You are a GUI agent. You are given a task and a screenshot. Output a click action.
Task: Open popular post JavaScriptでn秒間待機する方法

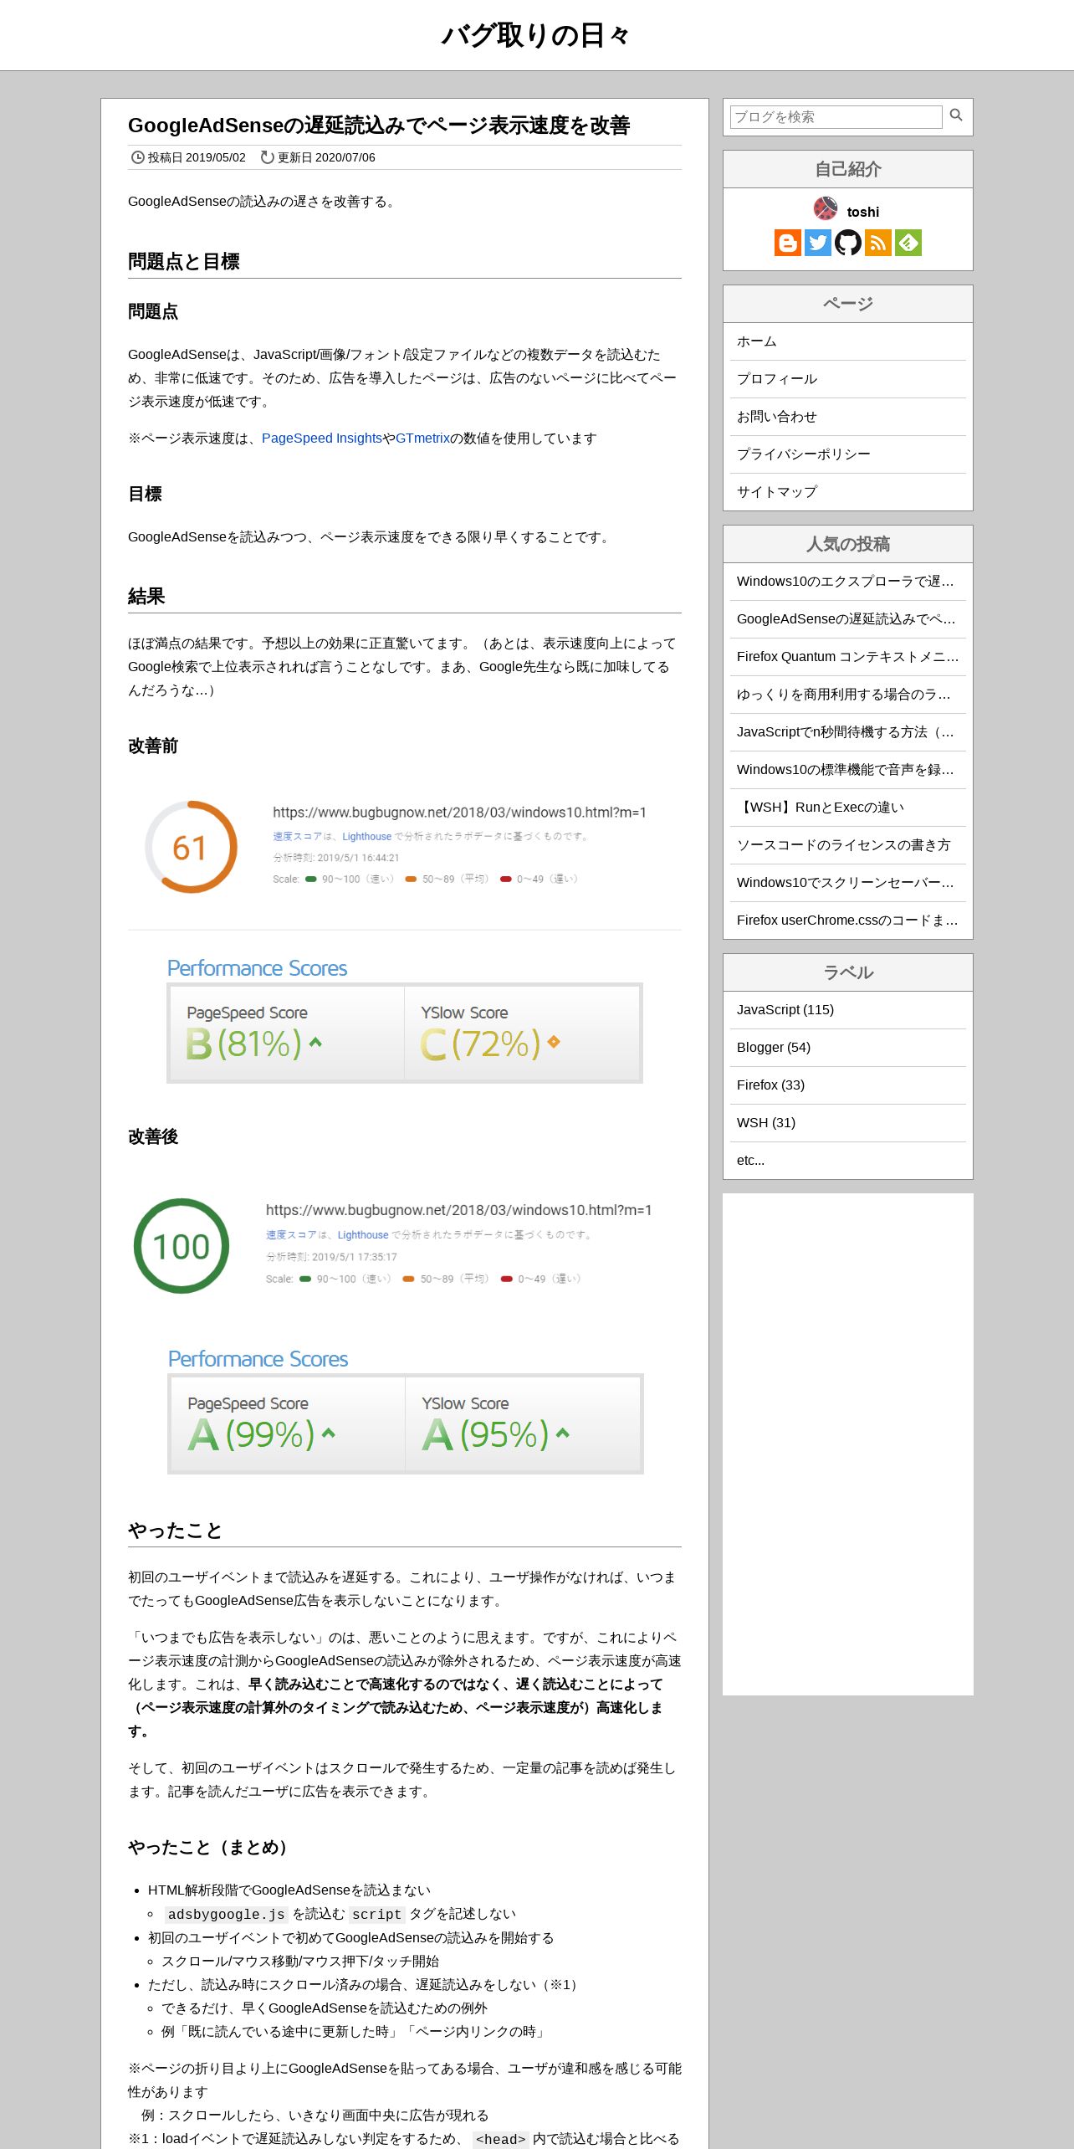pos(847,732)
